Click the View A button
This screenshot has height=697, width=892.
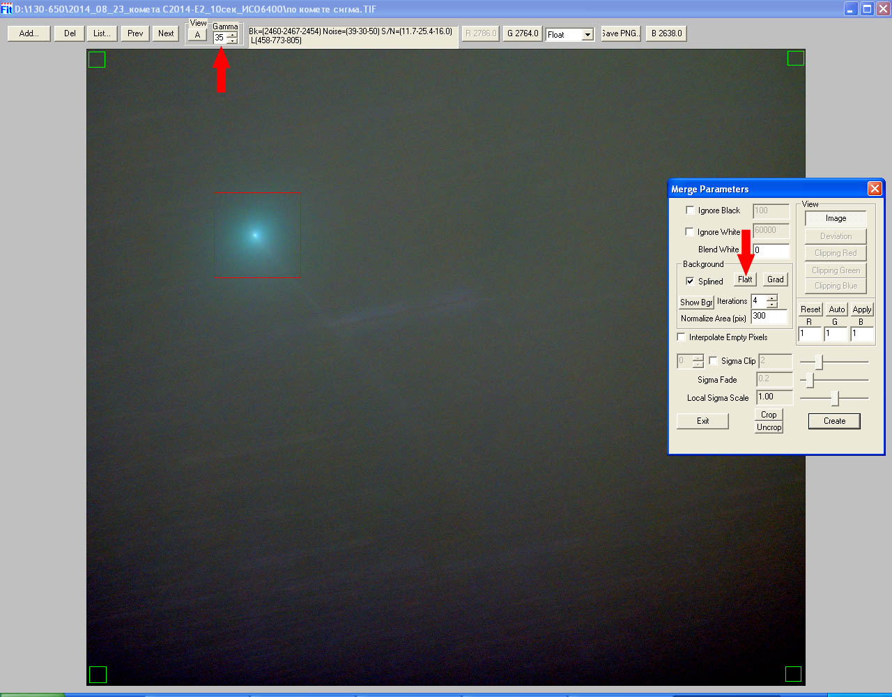[197, 35]
